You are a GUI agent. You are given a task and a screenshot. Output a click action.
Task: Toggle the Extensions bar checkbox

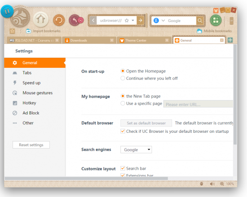(123, 175)
